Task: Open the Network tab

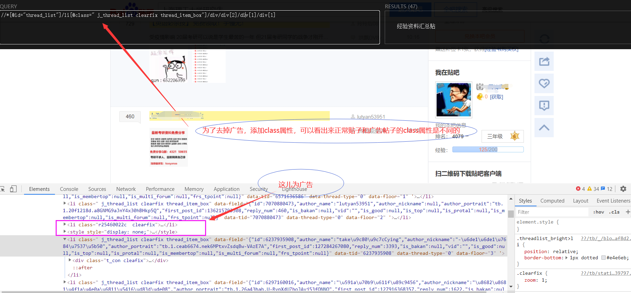Action: pos(126,189)
